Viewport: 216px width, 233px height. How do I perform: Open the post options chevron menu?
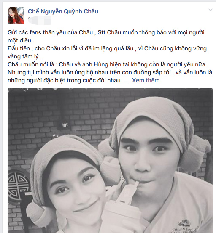click(211, 10)
